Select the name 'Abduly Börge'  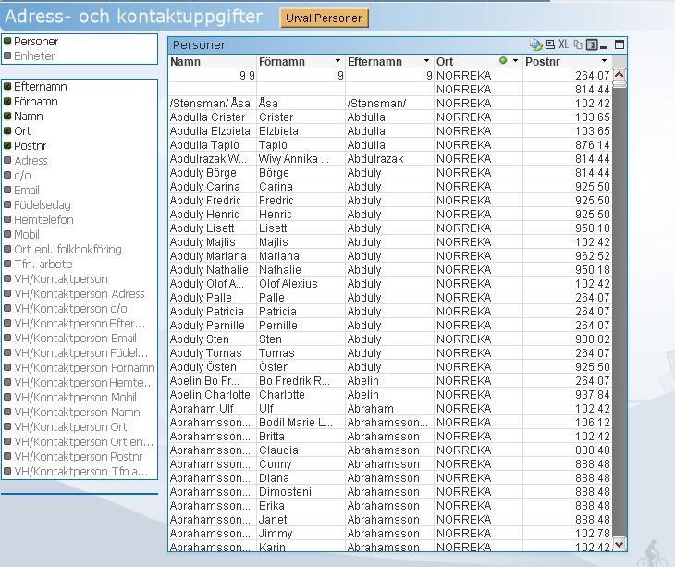tap(213, 173)
